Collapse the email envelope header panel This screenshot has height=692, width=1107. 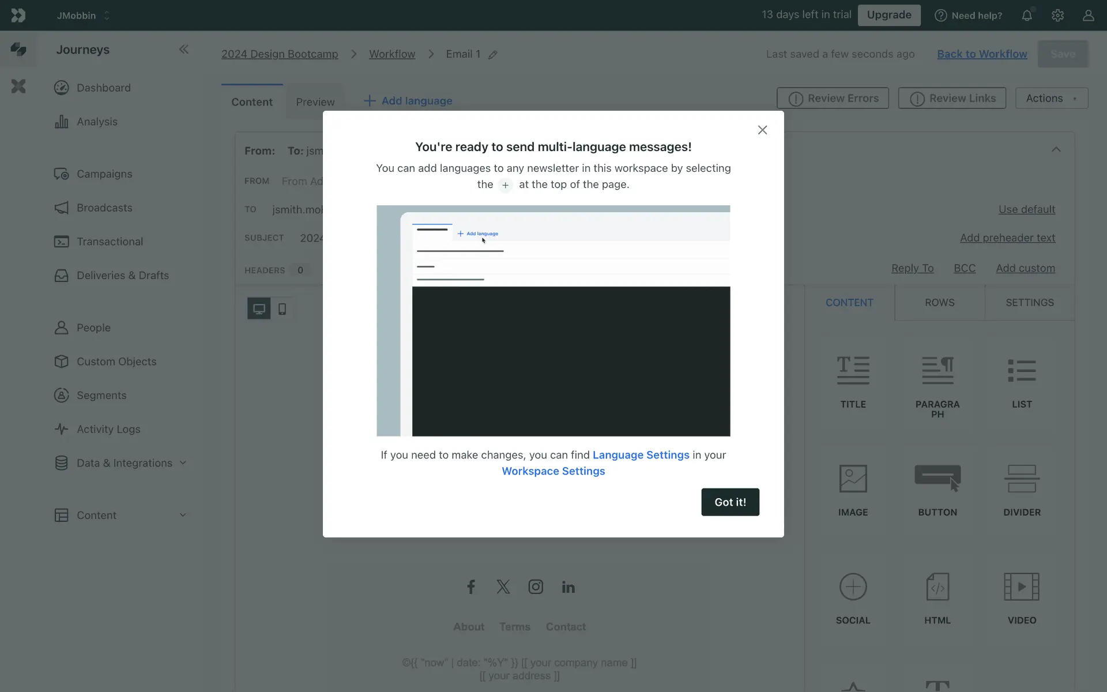point(1056,150)
